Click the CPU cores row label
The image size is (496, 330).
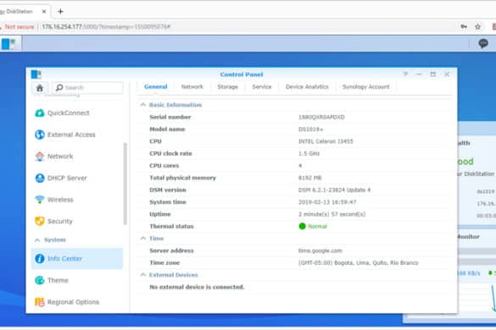tap(164, 166)
